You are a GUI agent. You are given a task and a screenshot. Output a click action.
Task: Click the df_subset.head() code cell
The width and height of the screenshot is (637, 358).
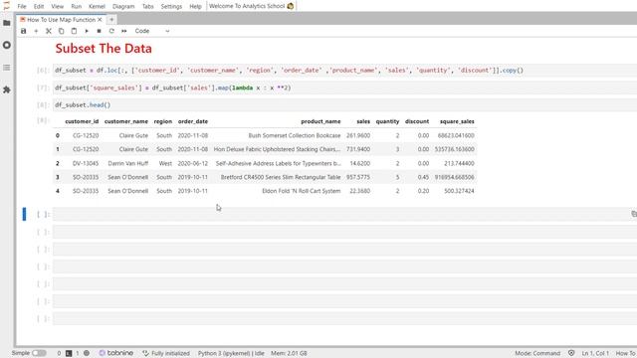point(344,105)
